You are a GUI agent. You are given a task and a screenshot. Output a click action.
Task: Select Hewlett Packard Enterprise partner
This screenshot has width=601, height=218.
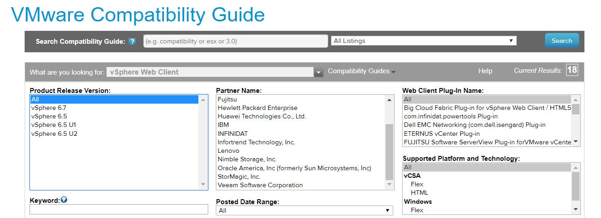[258, 108]
